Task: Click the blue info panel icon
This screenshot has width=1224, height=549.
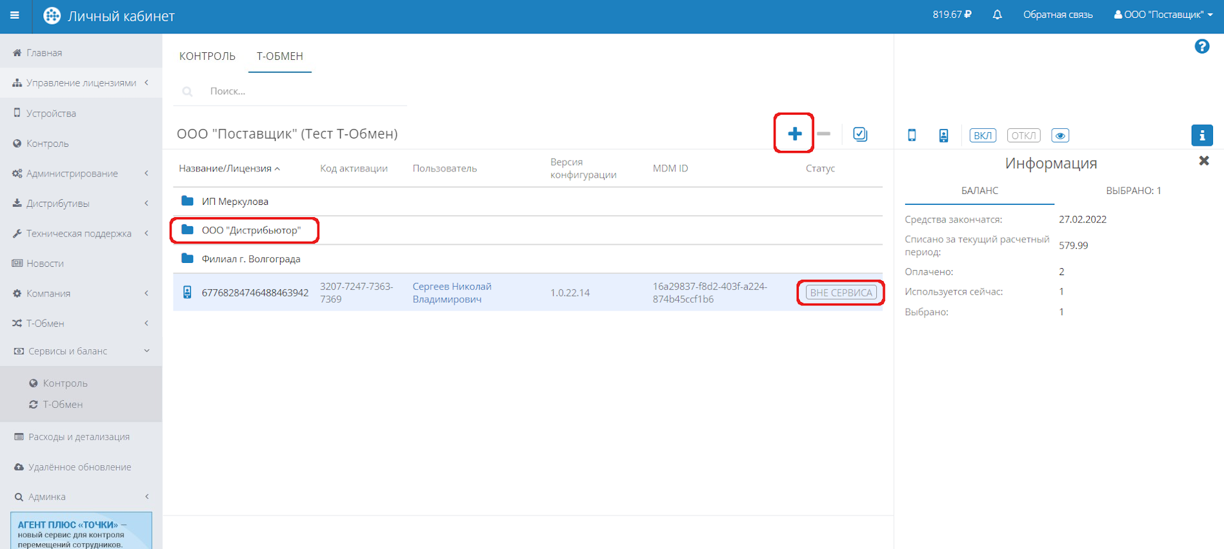Action: click(x=1201, y=135)
